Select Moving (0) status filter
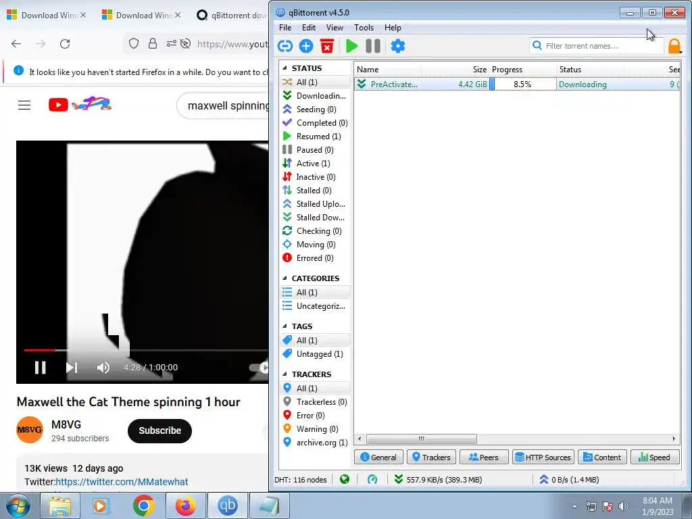The width and height of the screenshot is (692, 519). [x=315, y=245]
